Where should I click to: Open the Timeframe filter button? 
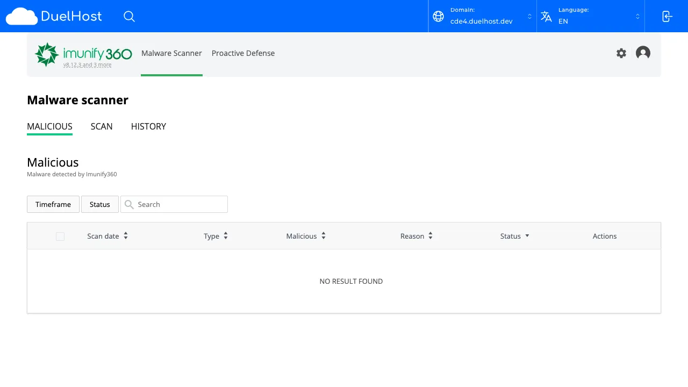(x=53, y=204)
